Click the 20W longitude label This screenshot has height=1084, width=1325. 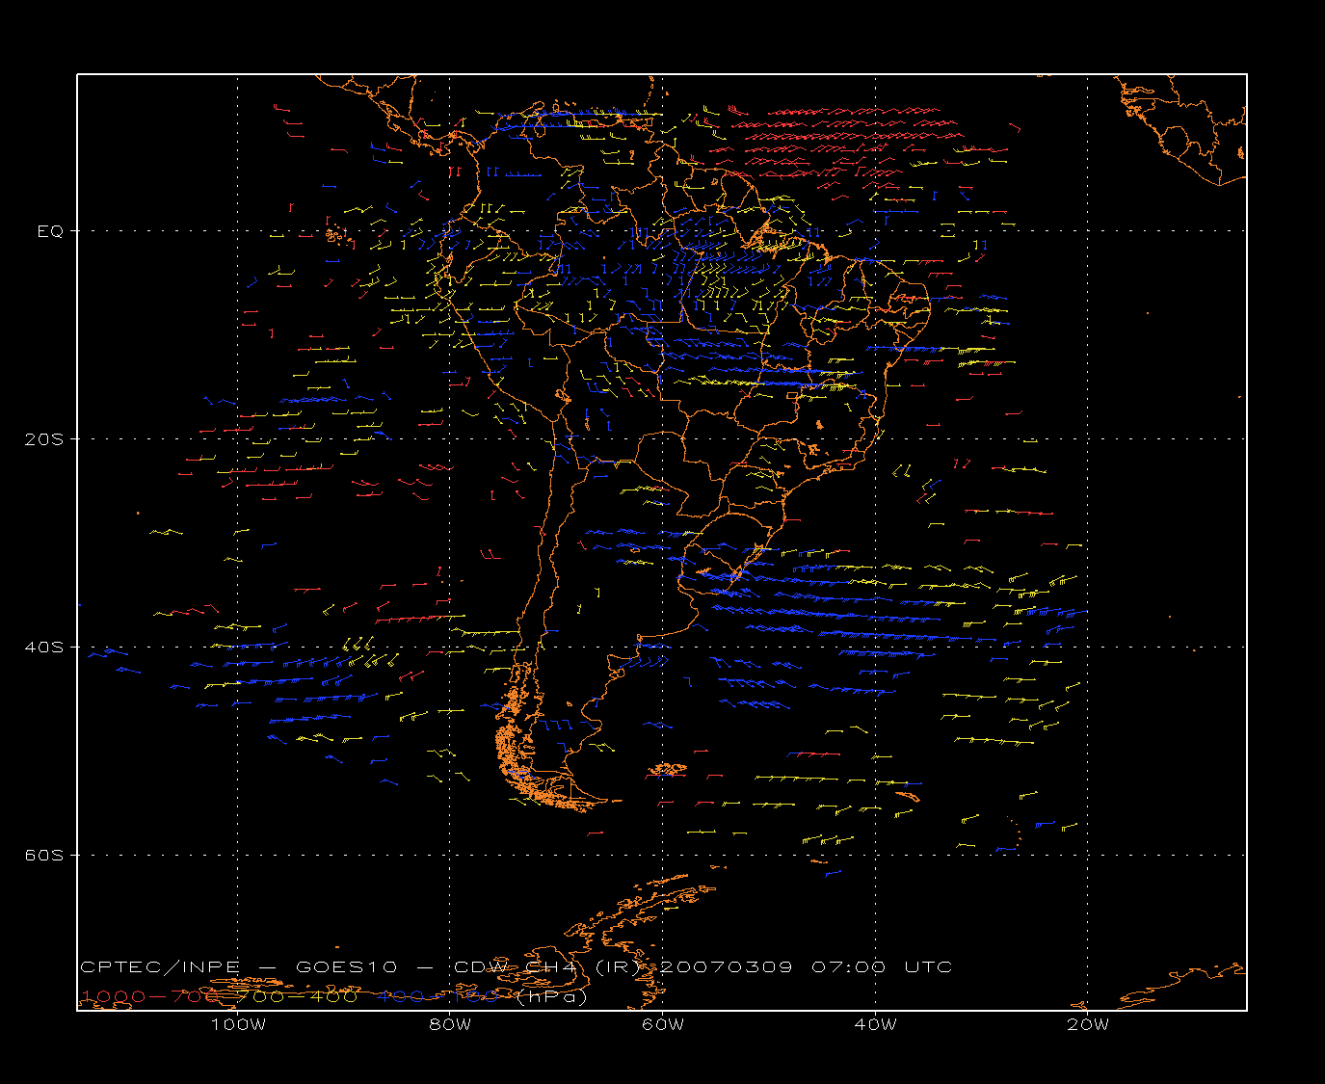(1088, 1024)
